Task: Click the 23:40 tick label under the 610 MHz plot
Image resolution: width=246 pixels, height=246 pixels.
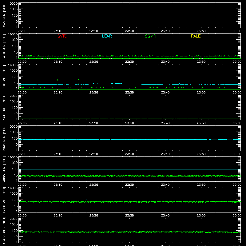Action: [x=165, y=93]
